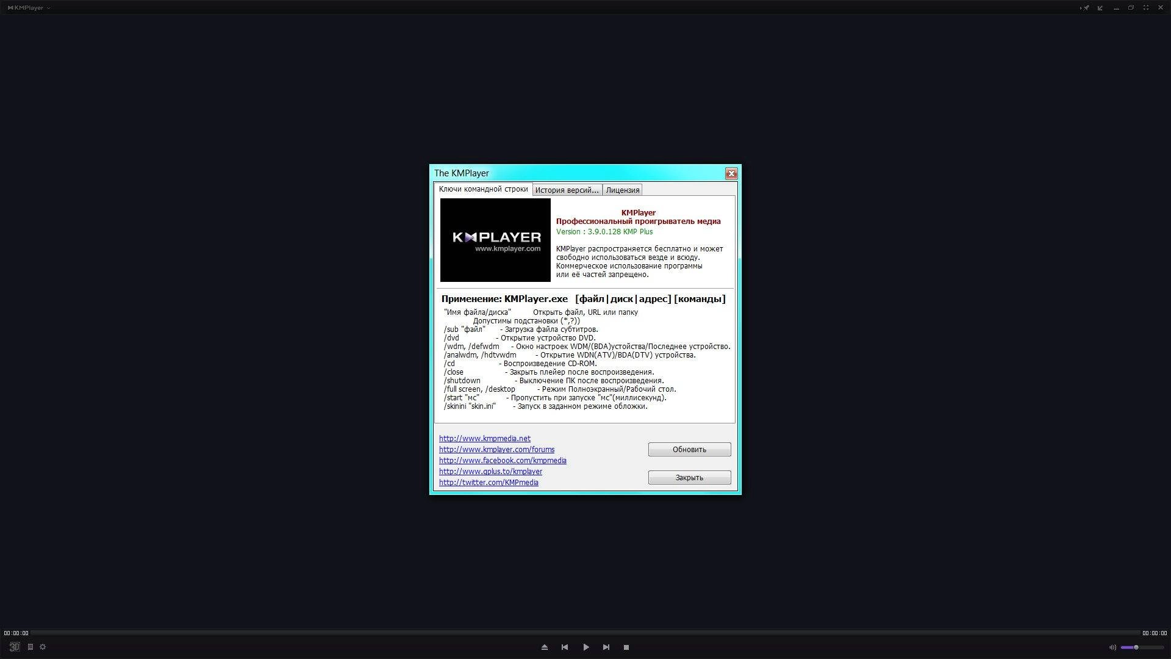
Task: Open the twitter.com/KMPmedia link
Action: pos(489,483)
